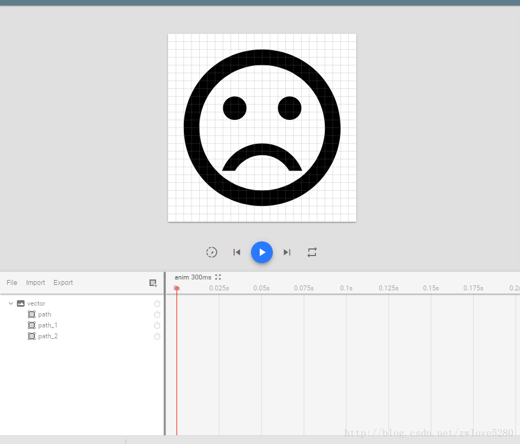Click the anim 300ms label
This screenshot has width=520, height=444.
(193, 277)
